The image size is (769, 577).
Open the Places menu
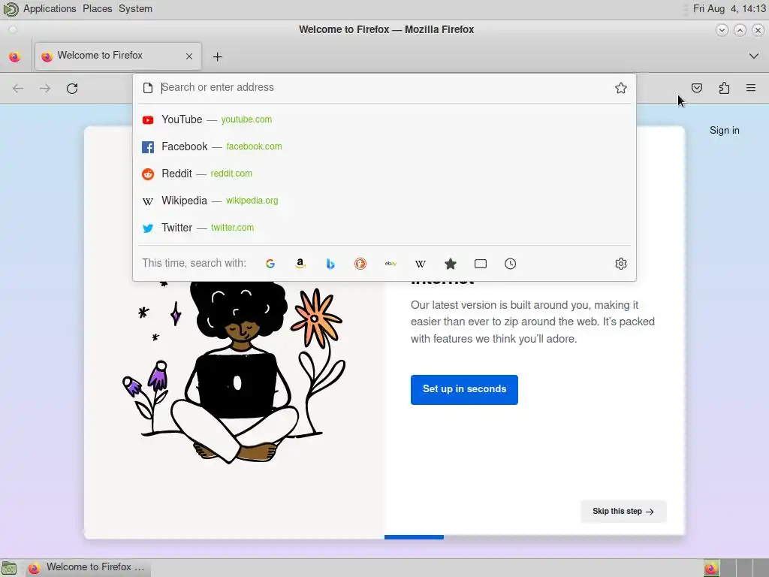pyautogui.click(x=97, y=9)
